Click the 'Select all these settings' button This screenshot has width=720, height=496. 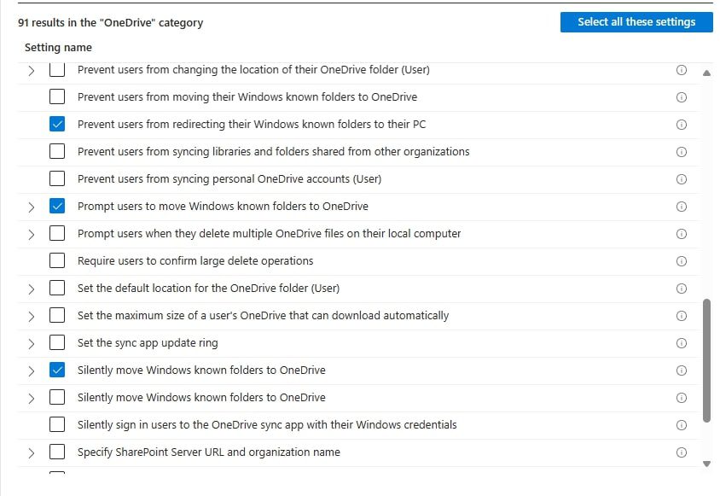coord(636,21)
